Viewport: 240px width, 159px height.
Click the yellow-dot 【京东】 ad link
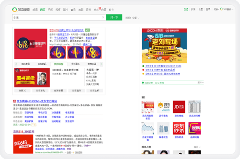[x=162, y=74]
